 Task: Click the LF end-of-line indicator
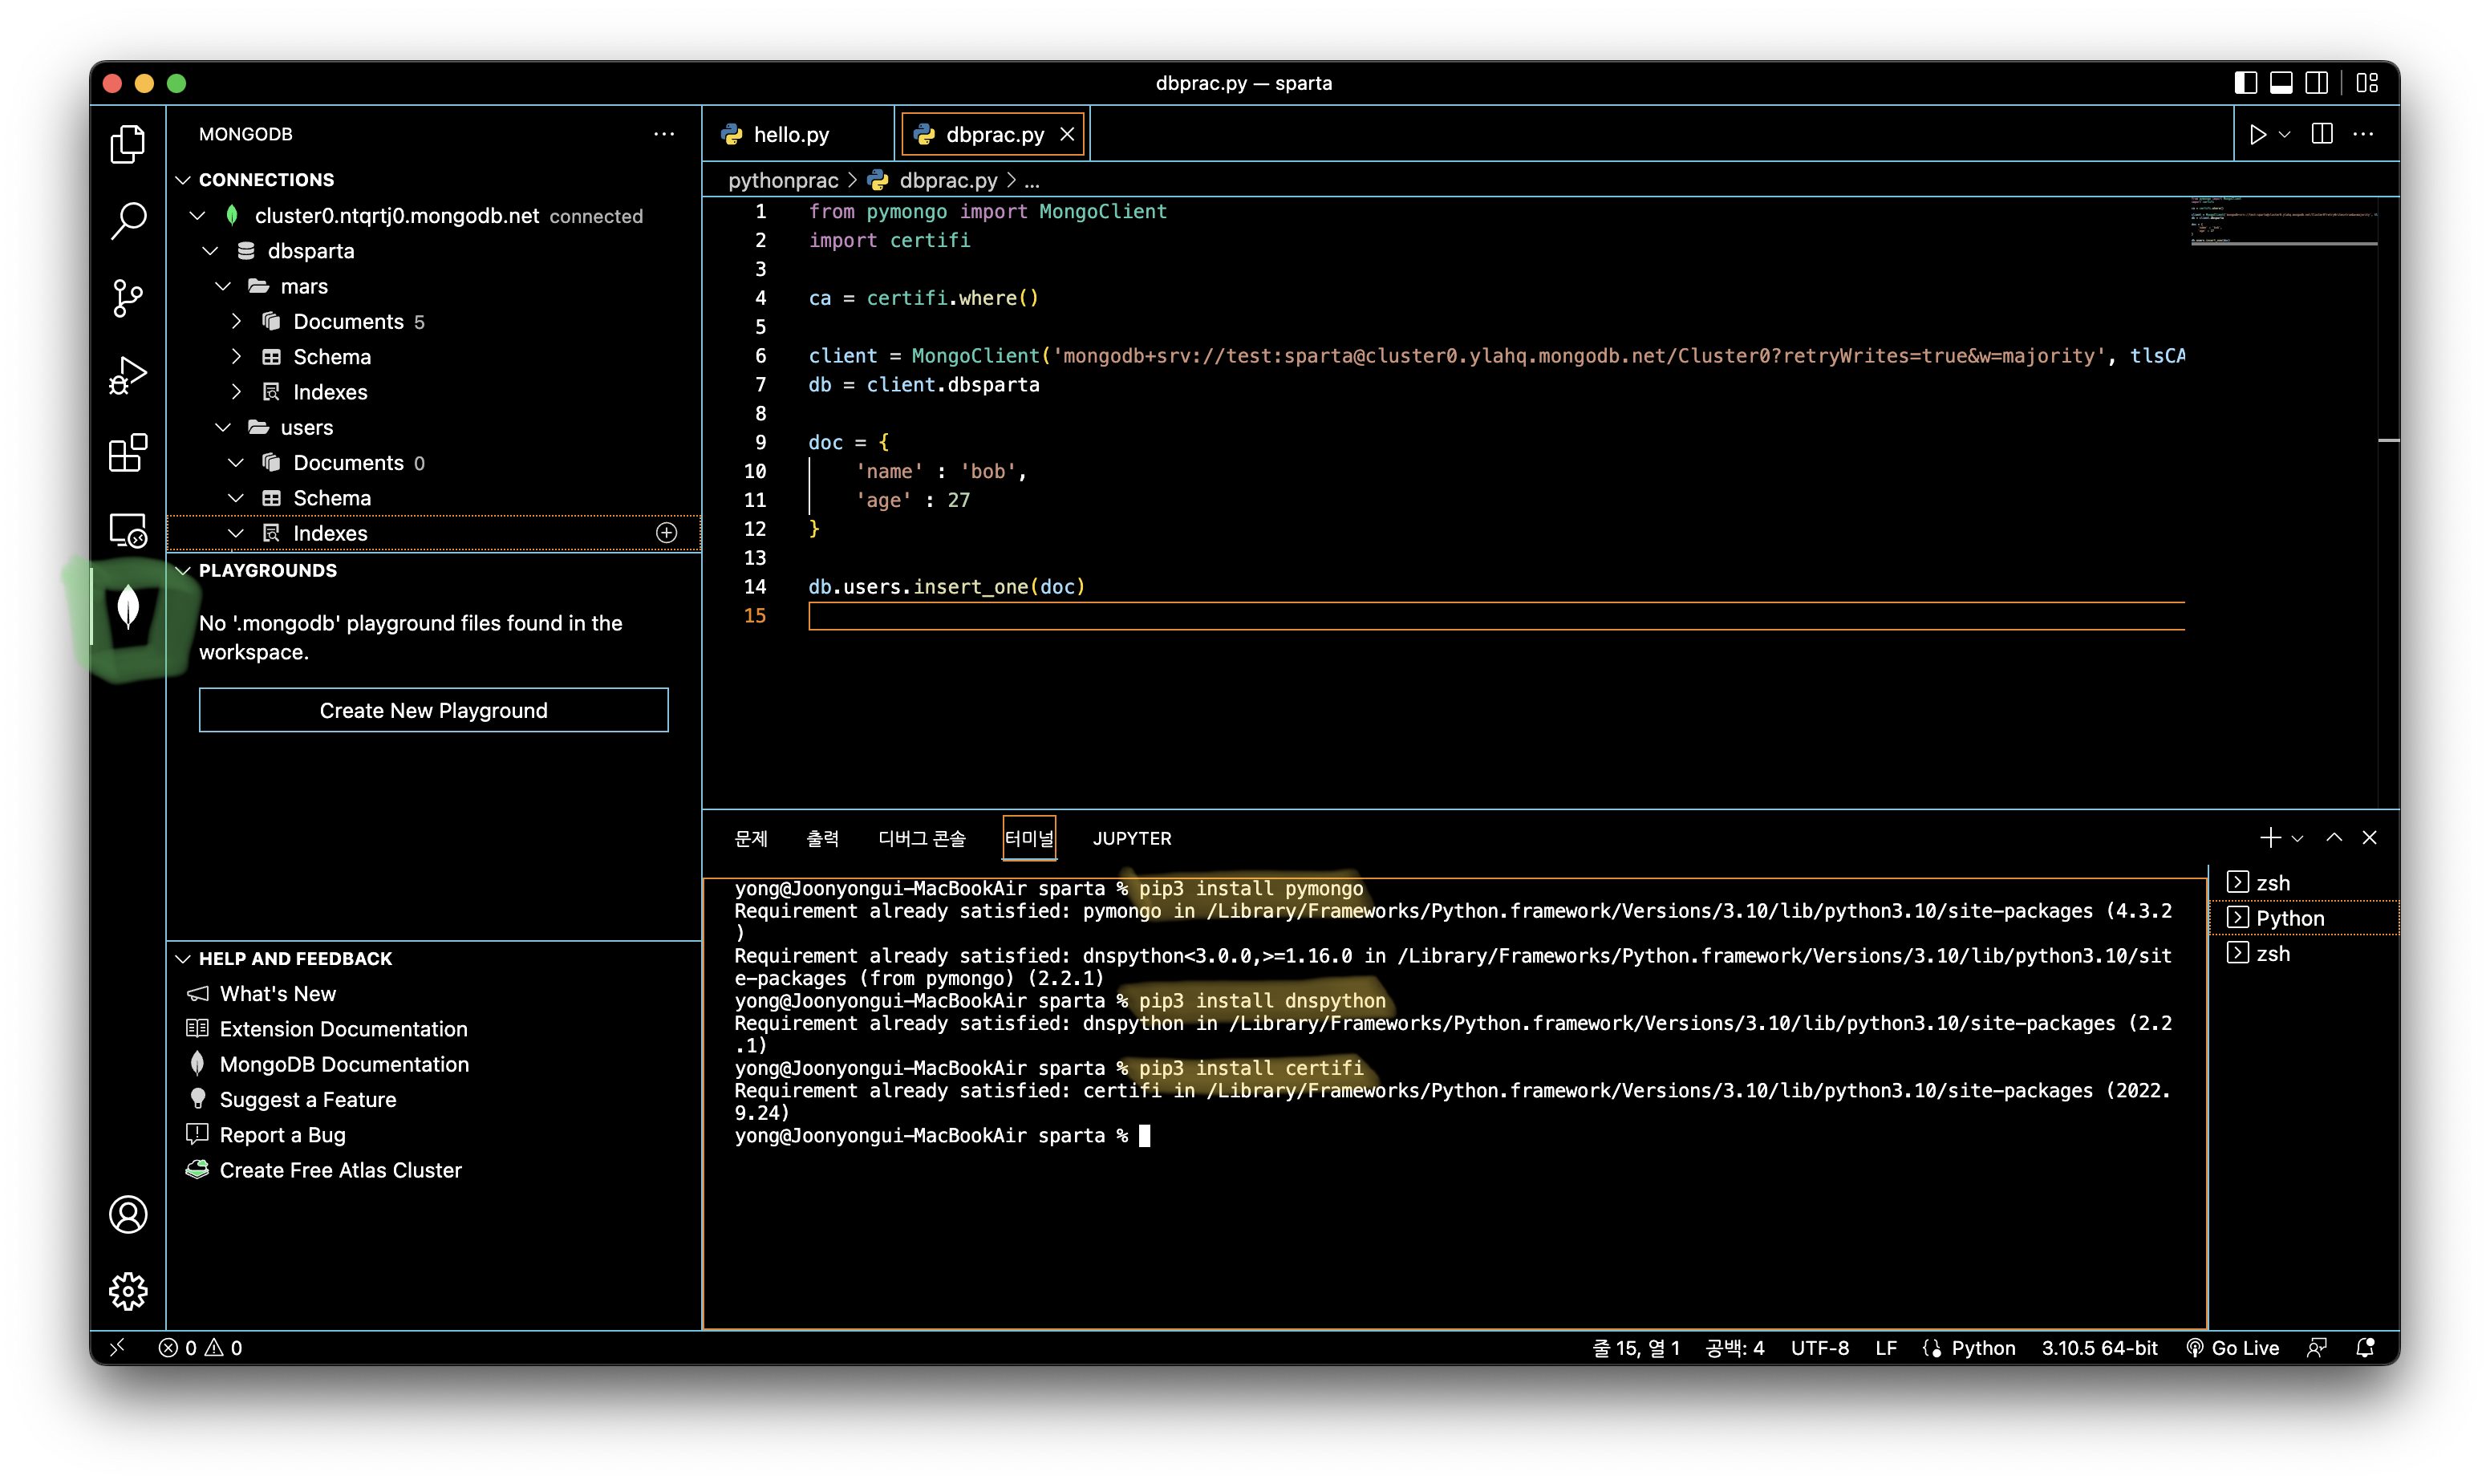pyautogui.click(x=1885, y=1347)
